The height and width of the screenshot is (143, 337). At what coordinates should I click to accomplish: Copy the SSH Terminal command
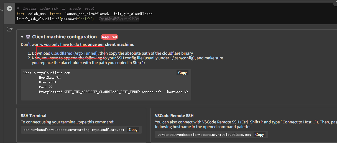tap(133, 130)
